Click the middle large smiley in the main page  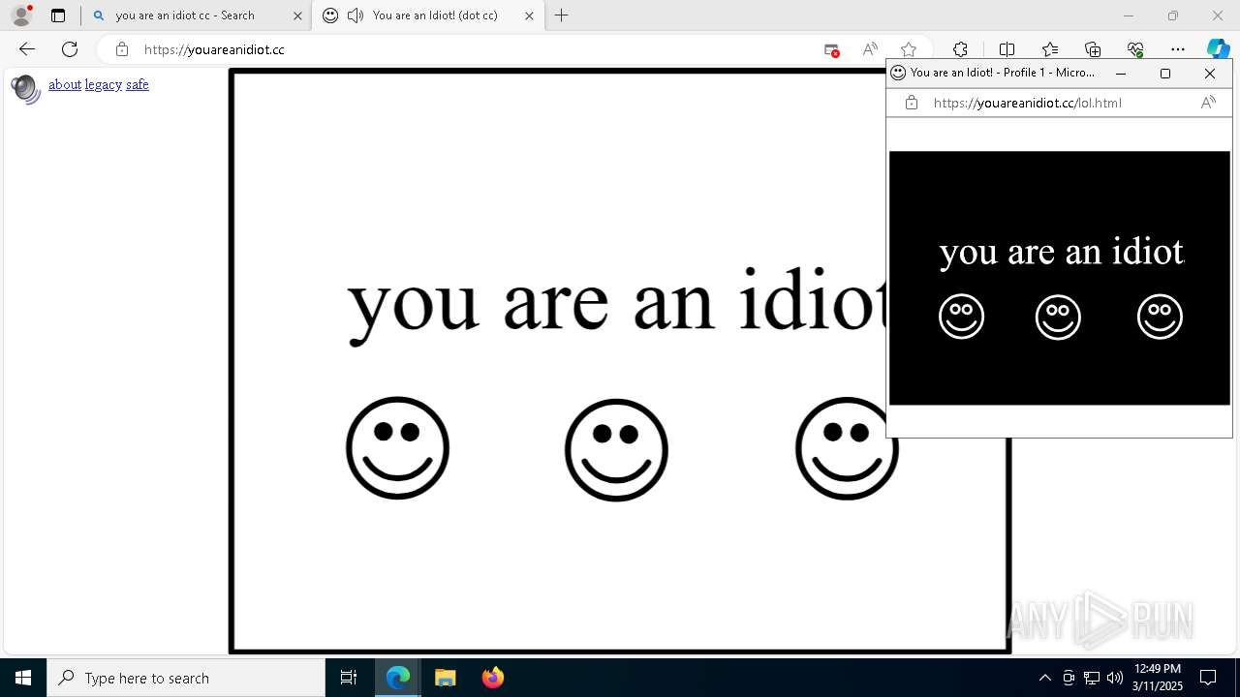pyautogui.click(x=616, y=449)
